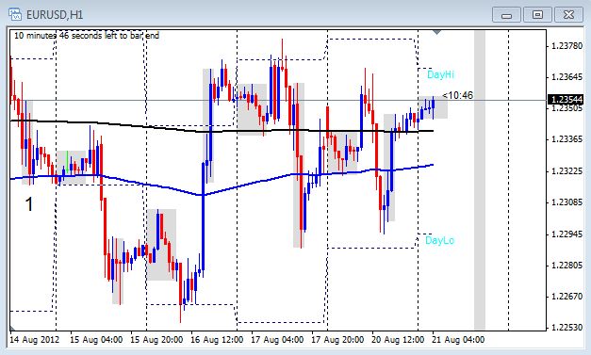Click the EURUSD,H1 chart window icon
The image size is (591, 355).
pos(15,15)
